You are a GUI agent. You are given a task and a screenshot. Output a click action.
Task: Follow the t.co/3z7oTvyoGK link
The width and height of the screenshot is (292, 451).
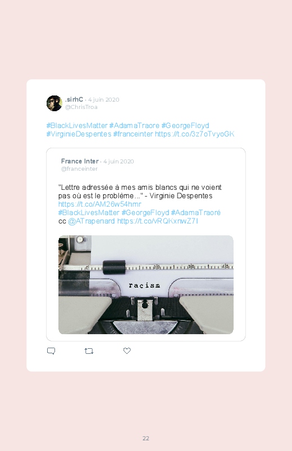pos(194,134)
